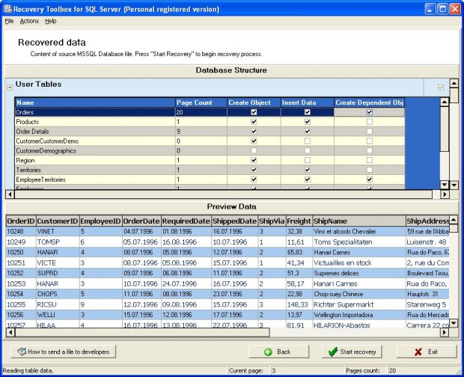
Task: Uncheck Create Dependent Objects for Orders
Action: pos(369,112)
